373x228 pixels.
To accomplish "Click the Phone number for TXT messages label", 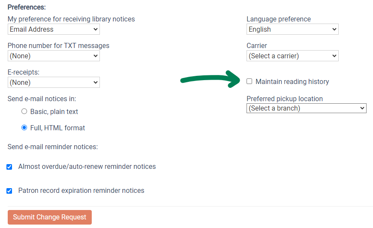I will (58, 46).
